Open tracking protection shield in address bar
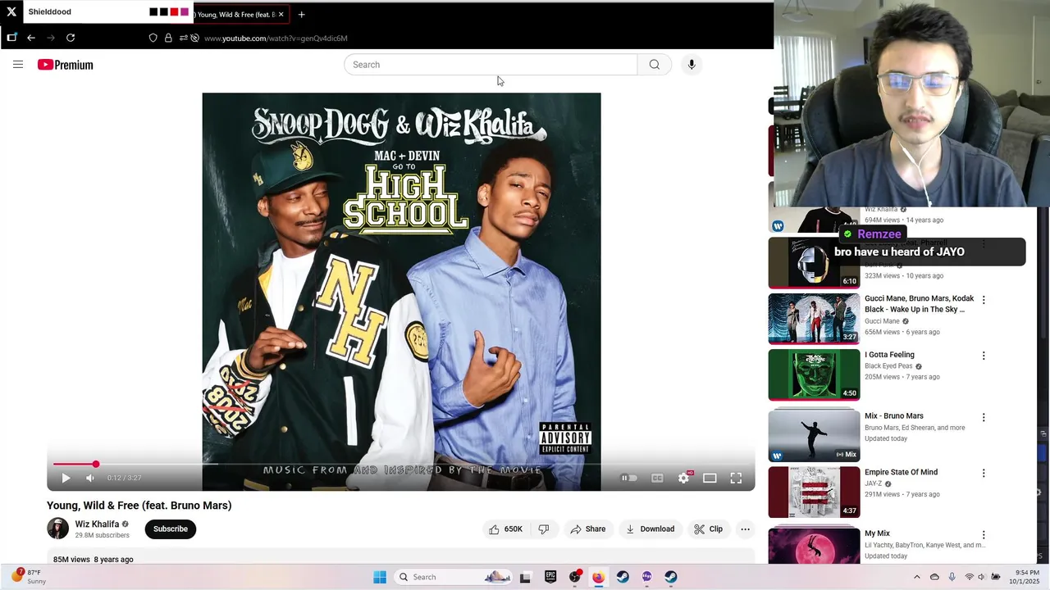 point(153,38)
